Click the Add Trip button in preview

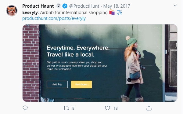(57, 84)
